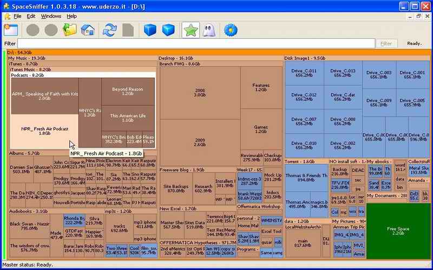Viewport: 433px width, 270px height.
Task: Click the green folder up-level icon
Action: pyautogui.click(x=70, y=30)
